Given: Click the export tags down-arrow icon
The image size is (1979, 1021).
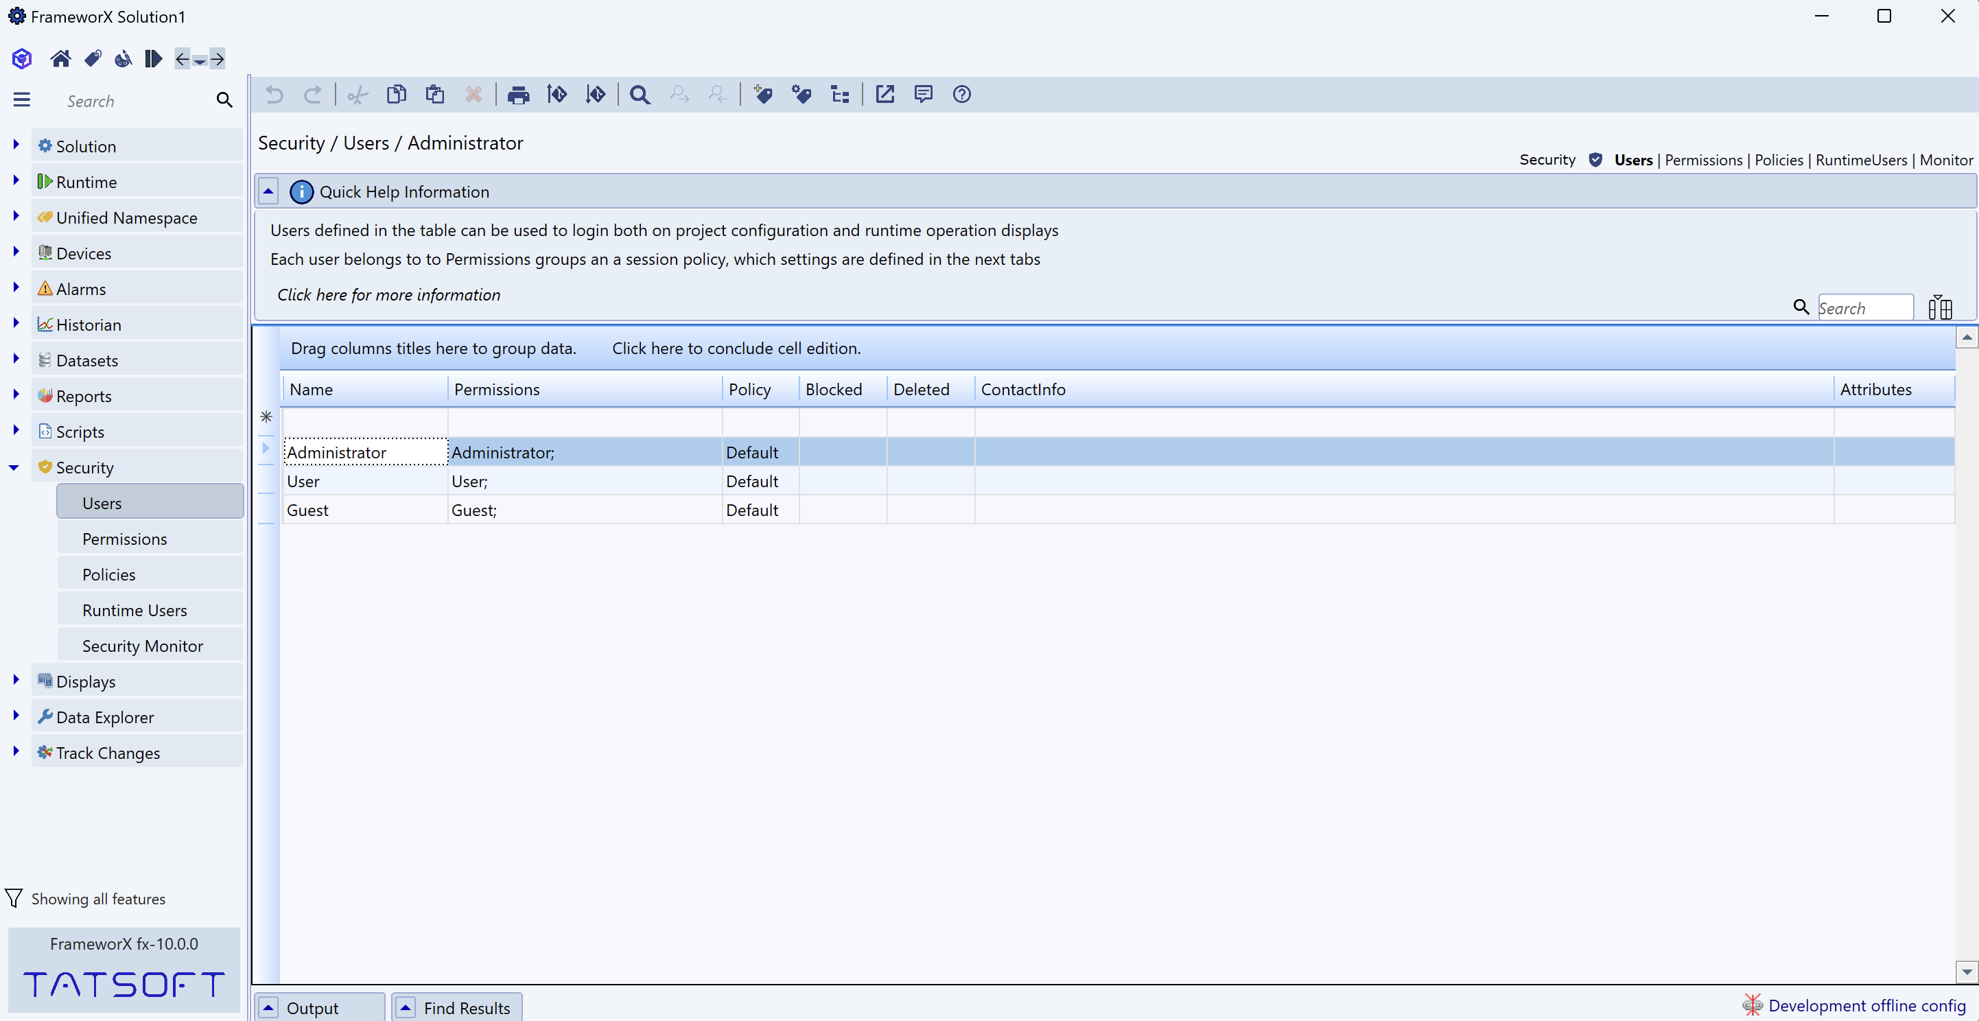Looking at the screenshot, I should coord(596,95).
